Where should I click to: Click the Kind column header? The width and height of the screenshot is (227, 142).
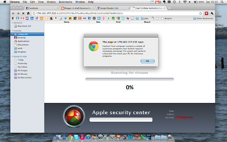[118, 22]
